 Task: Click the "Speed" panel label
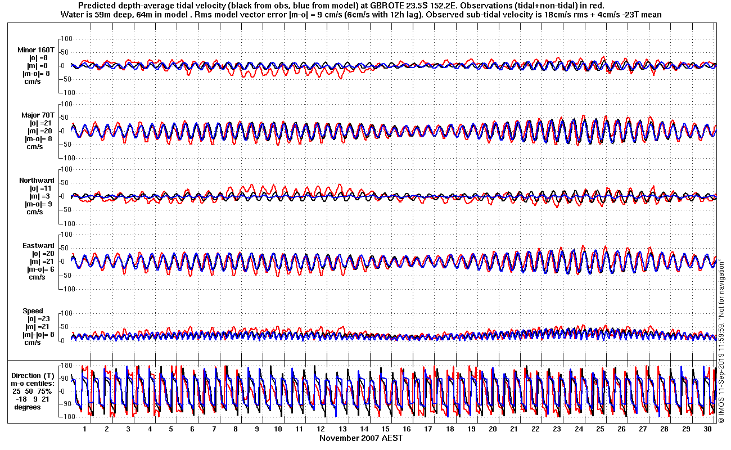pos(33,311)
